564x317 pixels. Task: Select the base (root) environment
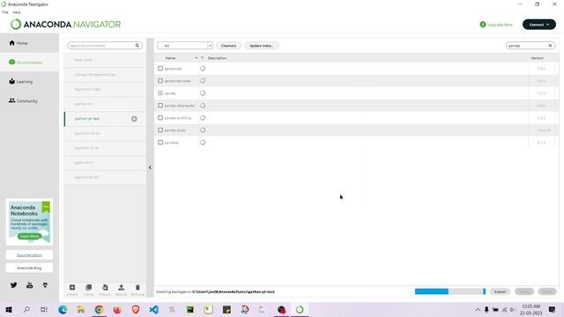click(x=105, y=60)
